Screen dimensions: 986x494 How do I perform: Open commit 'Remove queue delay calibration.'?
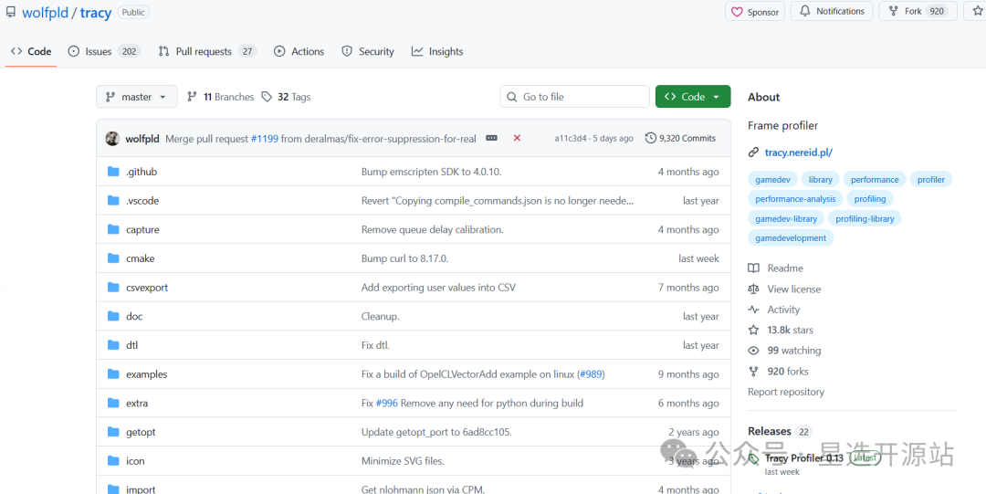tap(432, 230)
